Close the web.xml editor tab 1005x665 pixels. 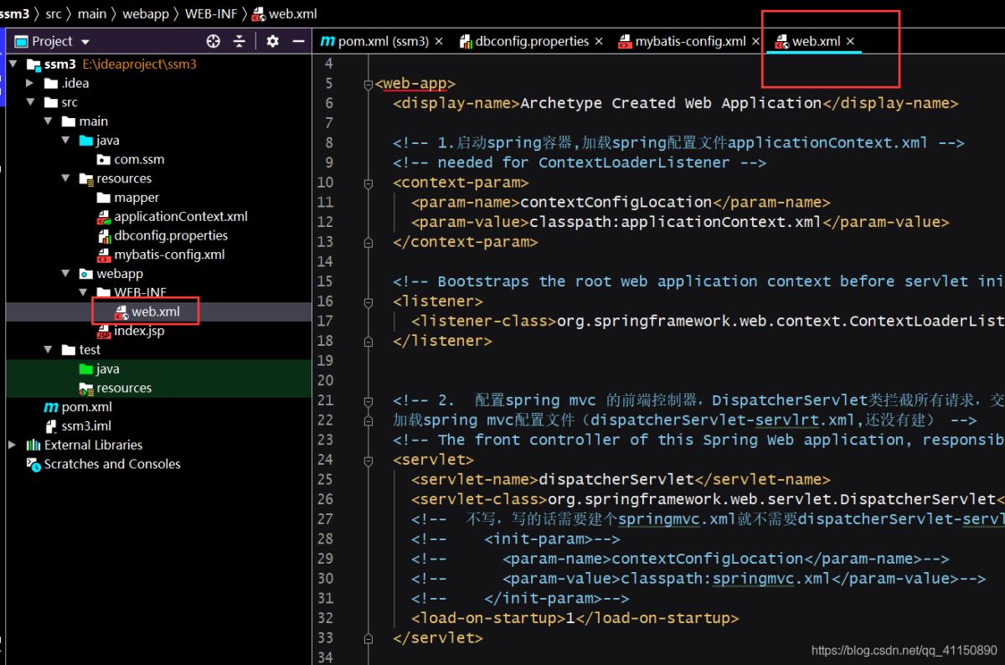point(850,41)
